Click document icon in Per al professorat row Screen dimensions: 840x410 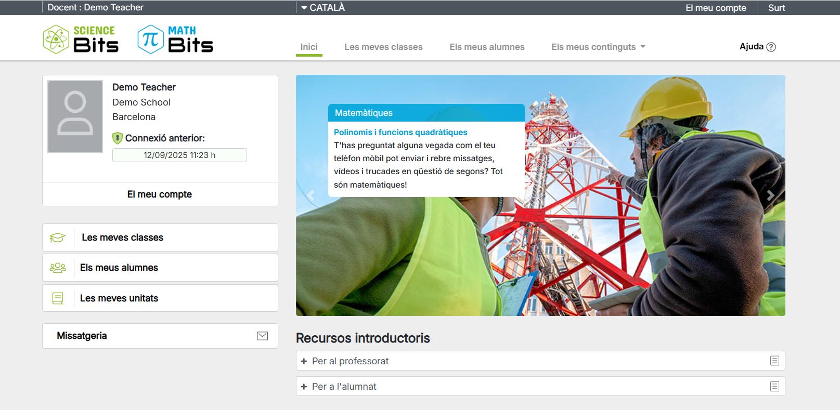[x=774, y=361]
